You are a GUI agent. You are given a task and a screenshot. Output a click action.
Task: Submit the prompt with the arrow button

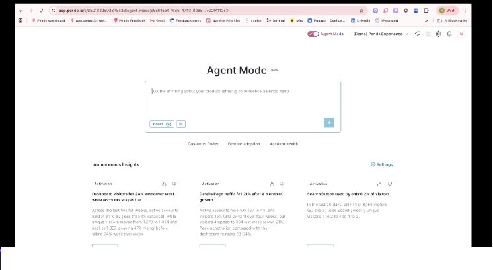329,123
